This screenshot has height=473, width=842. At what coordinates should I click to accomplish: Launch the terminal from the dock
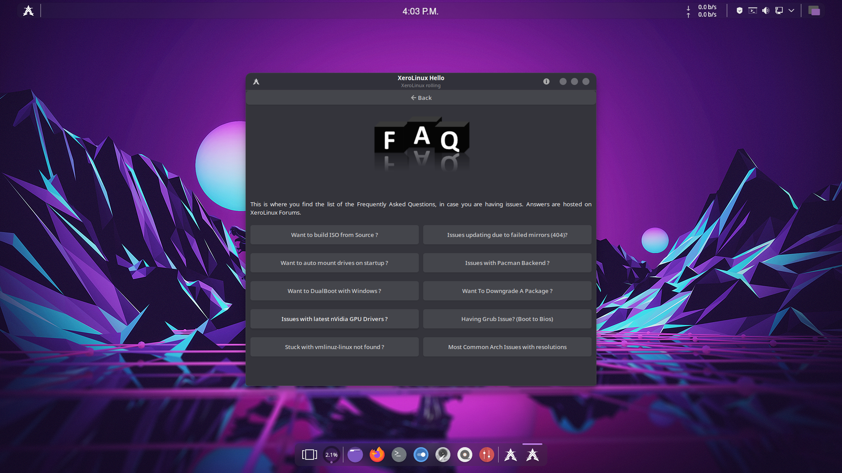(399, 455)
